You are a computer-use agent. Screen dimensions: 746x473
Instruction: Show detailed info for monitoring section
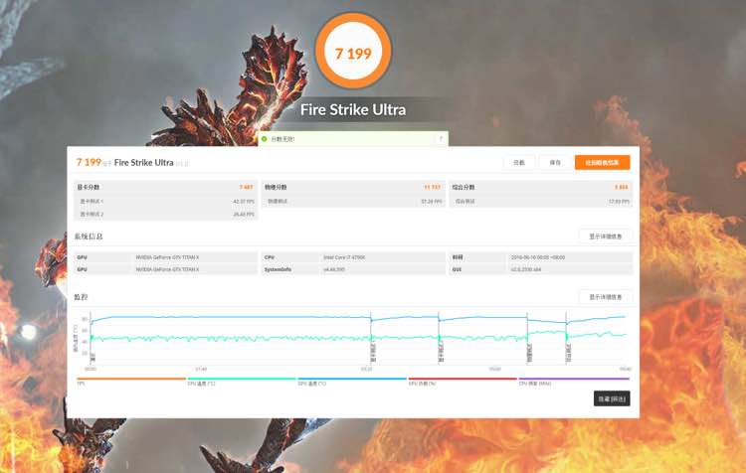[606, 297]
